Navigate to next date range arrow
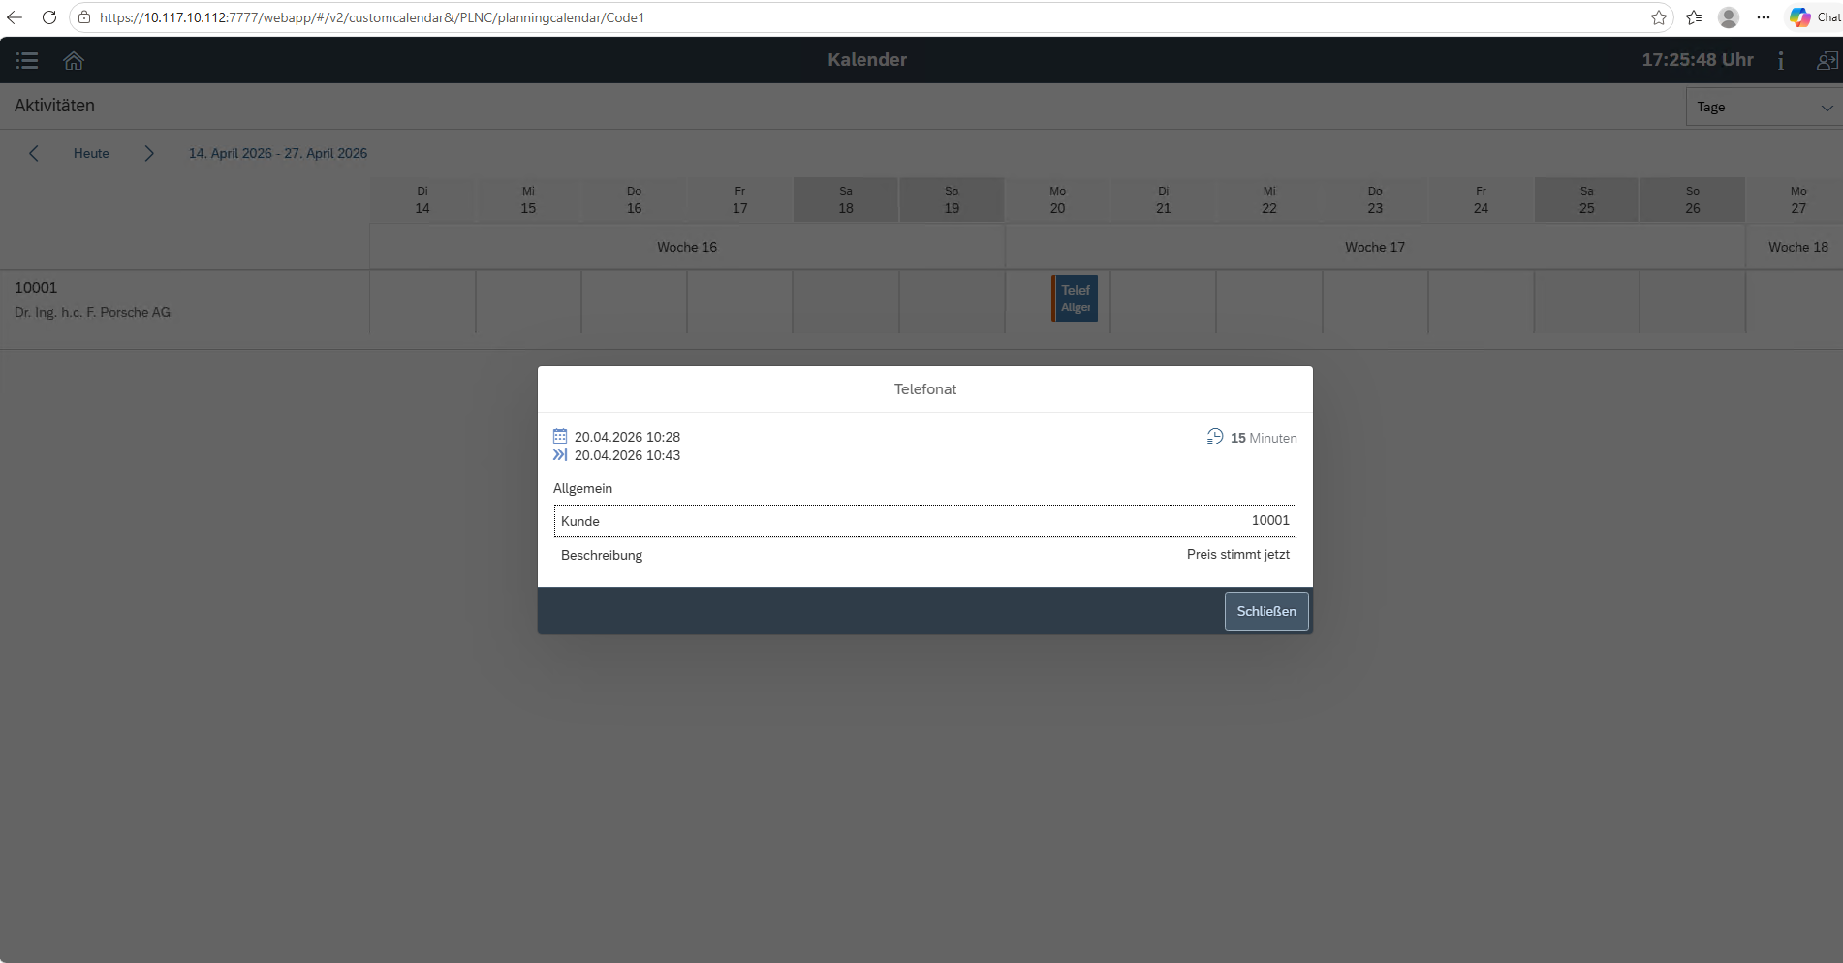The height and width of the screenshot is (963, 1843). click(149, 153)
